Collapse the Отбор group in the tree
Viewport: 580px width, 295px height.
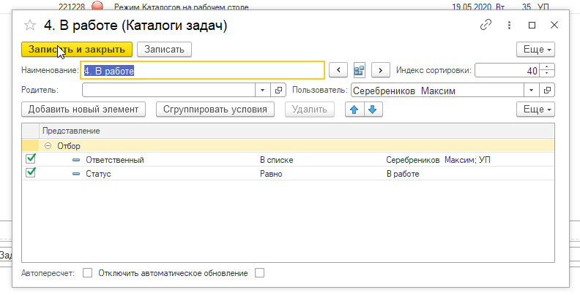click(49, 146)
